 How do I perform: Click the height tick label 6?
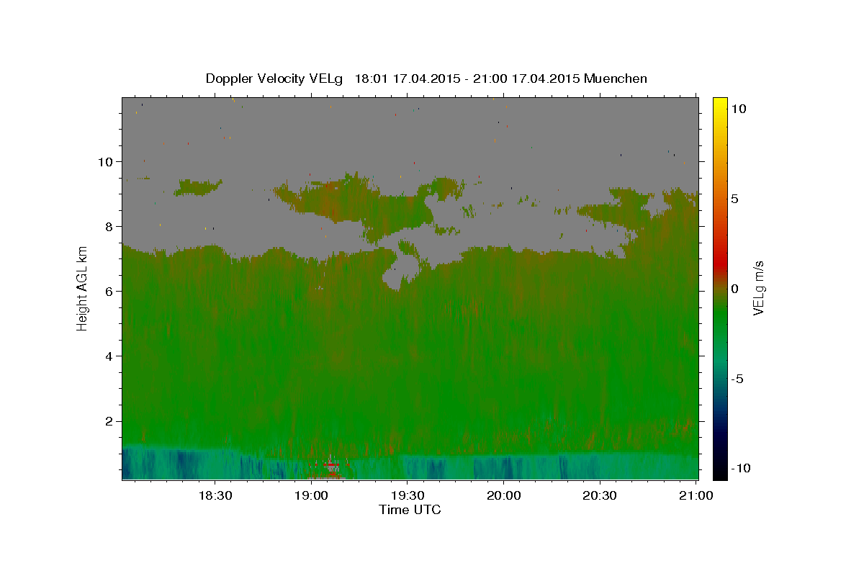tap(111, 291)
